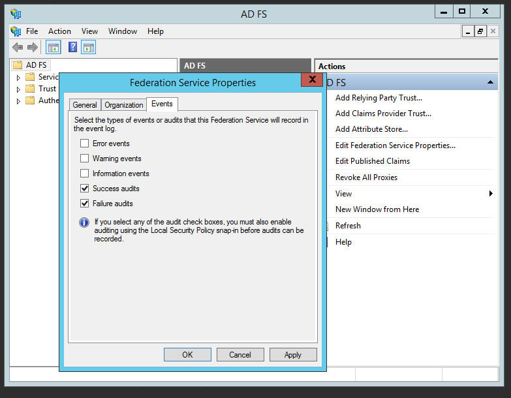Viewport: 511px width, 398px height.
Task: Click the Forward arrow toolbar icon
Action: [33, 48]
